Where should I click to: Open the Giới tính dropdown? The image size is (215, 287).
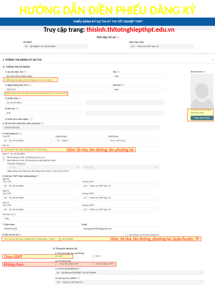click(x=138, y=89)
